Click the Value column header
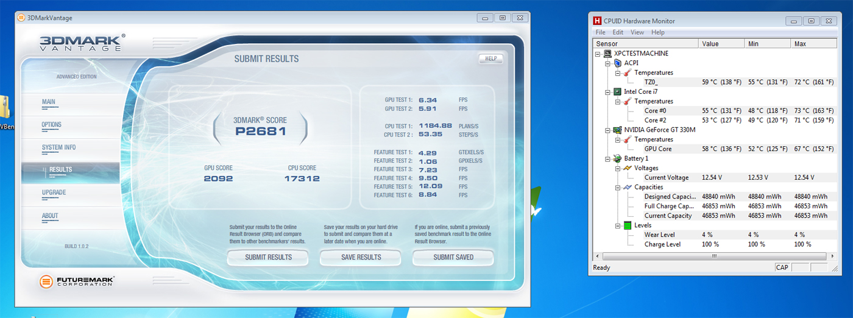Screen dimensions: 853x318 (721, 44)
